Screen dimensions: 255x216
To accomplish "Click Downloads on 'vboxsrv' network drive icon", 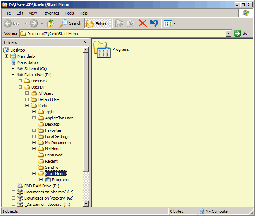I will pyautogui.click(x=20, y=198).
